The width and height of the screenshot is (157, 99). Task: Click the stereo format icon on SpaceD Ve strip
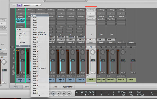tap(98, 76)
